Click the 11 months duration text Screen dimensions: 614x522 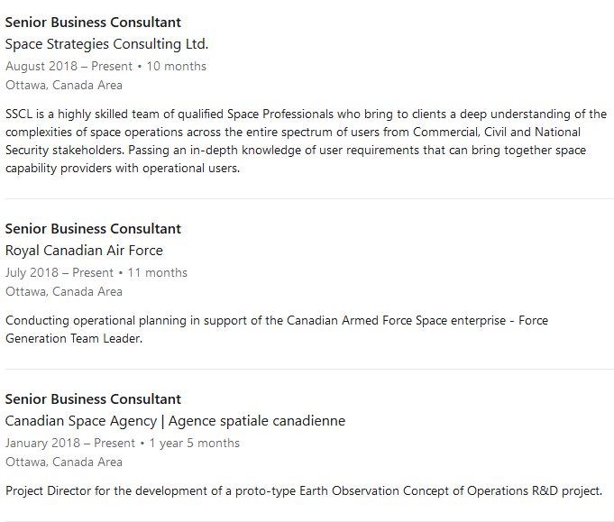tap(158, 272)
